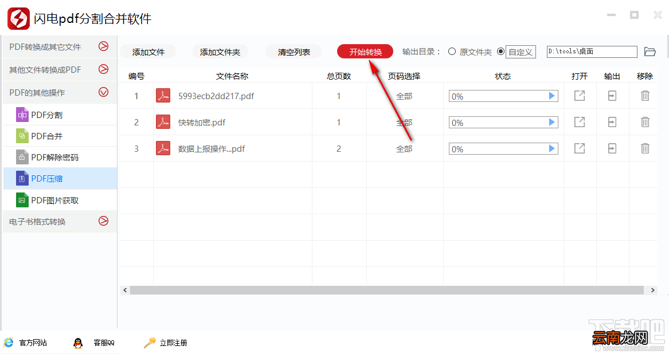
Task: Click 全部 page selection for 5993ecb2dd217.pdf
Action: point(404,96)
